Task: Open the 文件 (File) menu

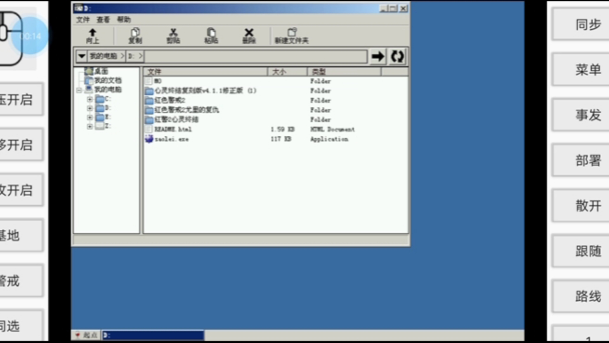Action: click(x=82, y=19)
